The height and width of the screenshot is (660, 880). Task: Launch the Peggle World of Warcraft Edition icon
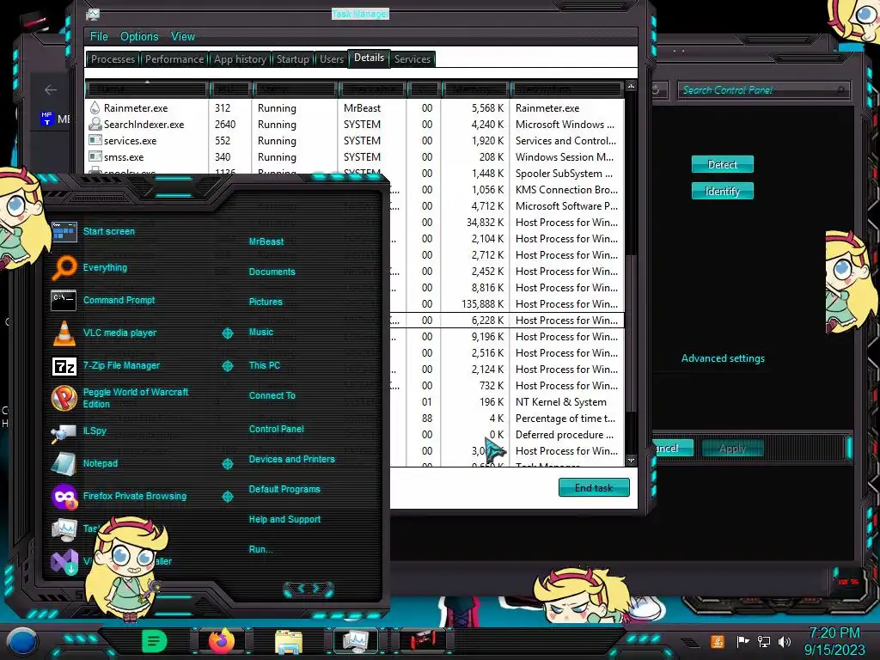click(x=64, y=398)
